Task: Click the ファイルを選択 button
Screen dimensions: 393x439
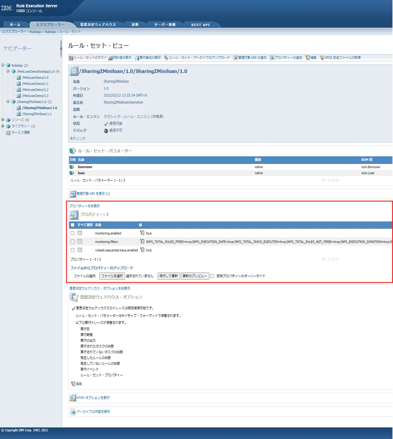Action: (x=112, y=276)
